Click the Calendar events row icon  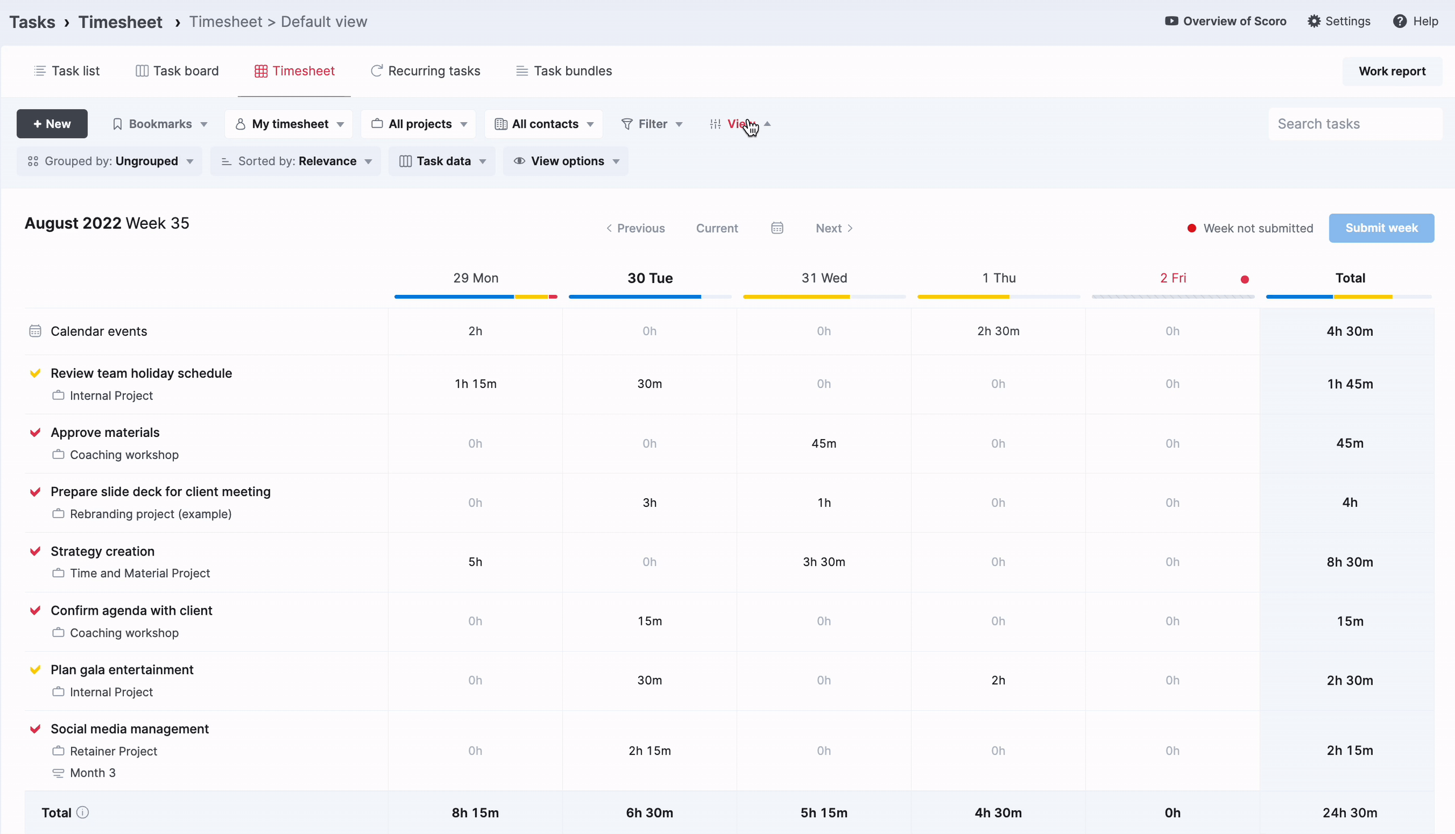[x=35, y=331]
